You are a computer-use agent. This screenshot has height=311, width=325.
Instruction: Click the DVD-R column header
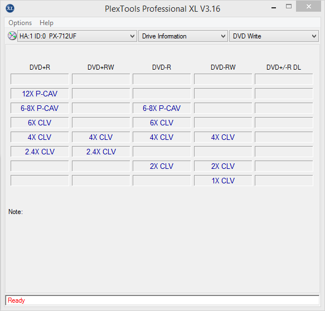pyautogui.click(x=162, y=67)
